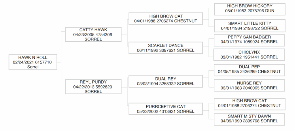Select the CATTY HAWK sire name
Screen dimensions: 295x131
[93, 30]
